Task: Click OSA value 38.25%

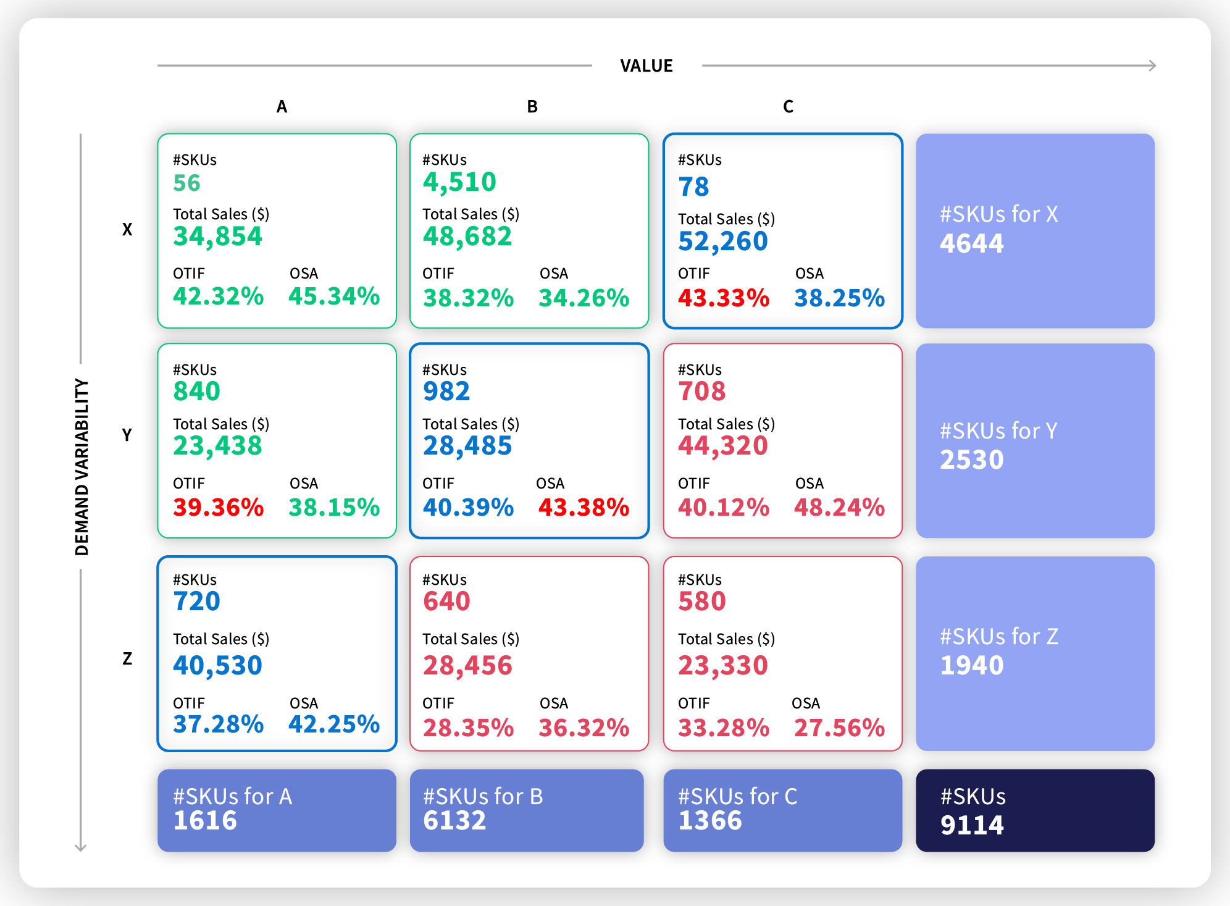Action: [840, 298]
